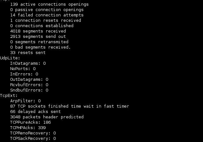The width and height of the screenshot is (203, 142).
Task: Click the '0 segments retransmited' line
Action: click(x=39, y=42)
